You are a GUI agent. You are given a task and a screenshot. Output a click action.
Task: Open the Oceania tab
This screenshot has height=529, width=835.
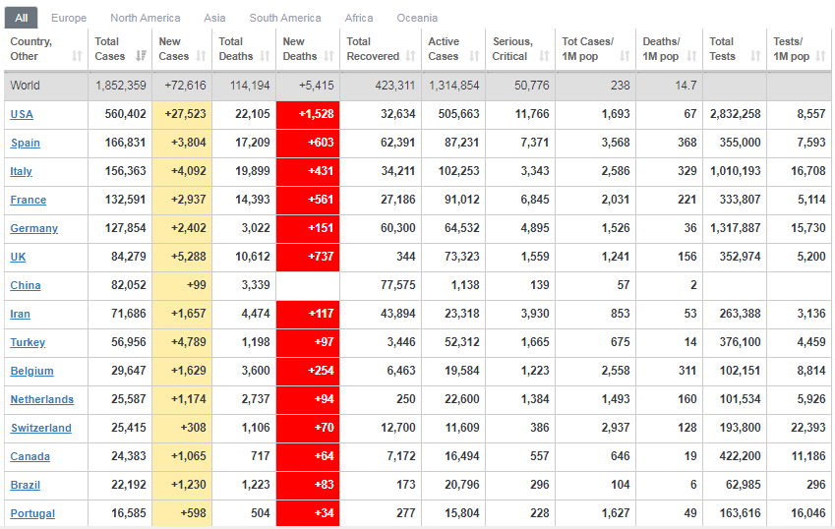click(x=417, y=18)
